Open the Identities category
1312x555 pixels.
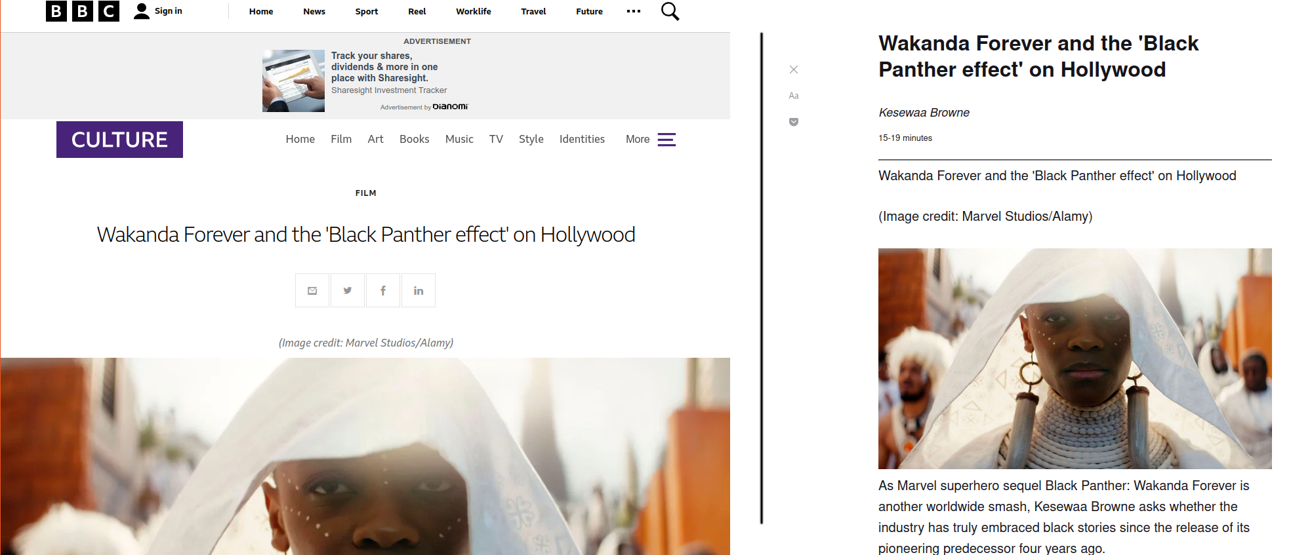point(582,140)
